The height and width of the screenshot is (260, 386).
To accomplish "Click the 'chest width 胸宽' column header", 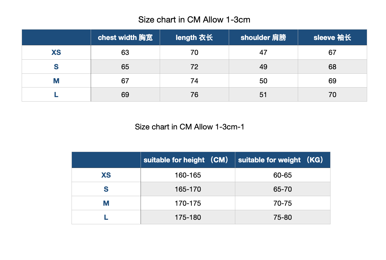I will (125, 37).
